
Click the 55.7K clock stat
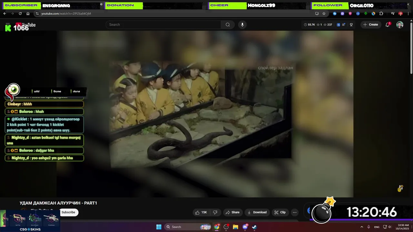[x=309, y=24]
